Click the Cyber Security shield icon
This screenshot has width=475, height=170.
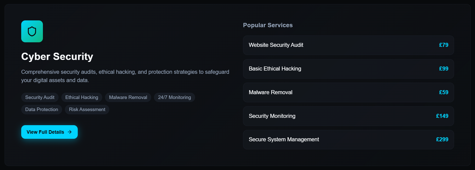pyautogui.click(x=32, y=31)
